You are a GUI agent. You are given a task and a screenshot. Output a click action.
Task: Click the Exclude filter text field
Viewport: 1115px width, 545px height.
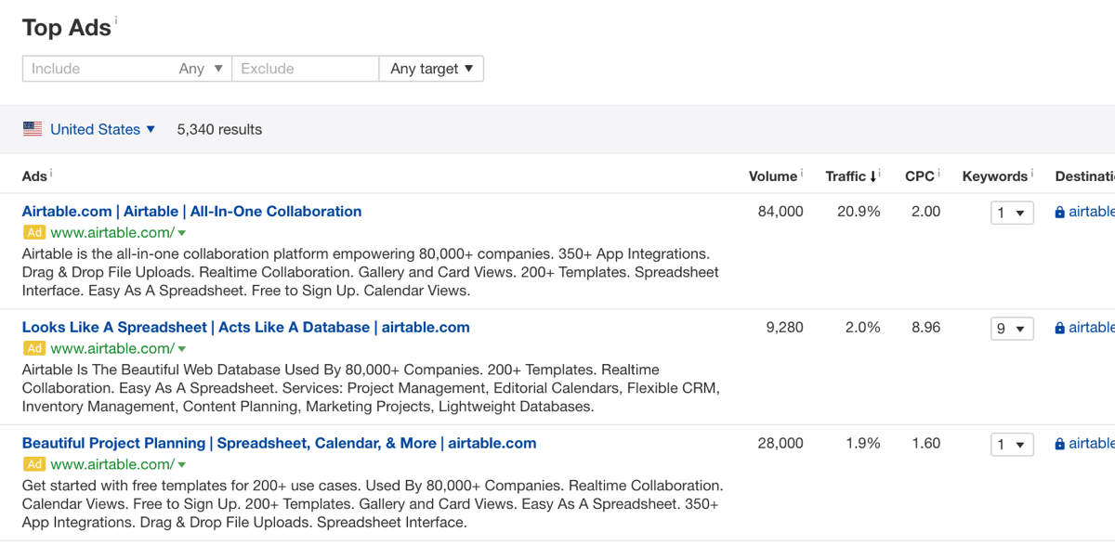click(305, 69)
